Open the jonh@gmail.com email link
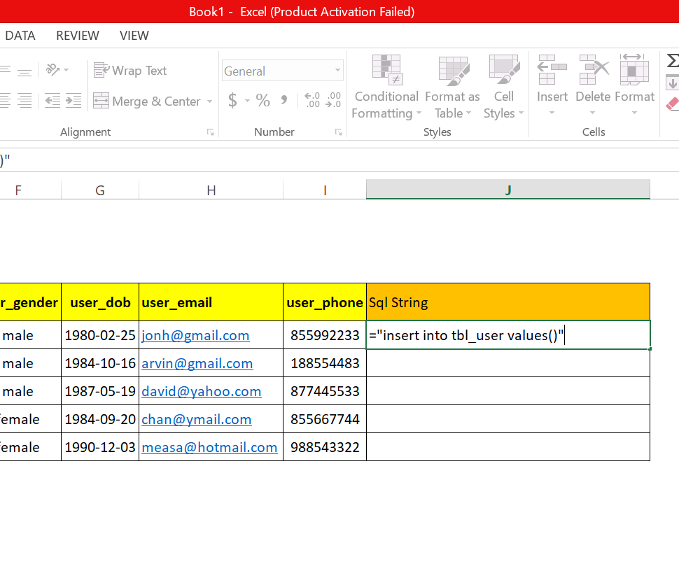 coord(195,335)
